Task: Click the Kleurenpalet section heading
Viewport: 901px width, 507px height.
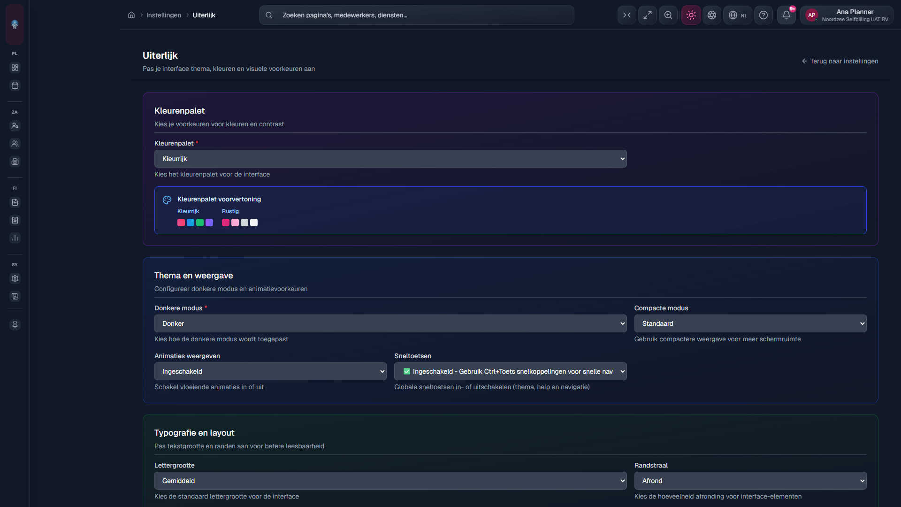Action: pyautogui.click(x=179, y=111)
